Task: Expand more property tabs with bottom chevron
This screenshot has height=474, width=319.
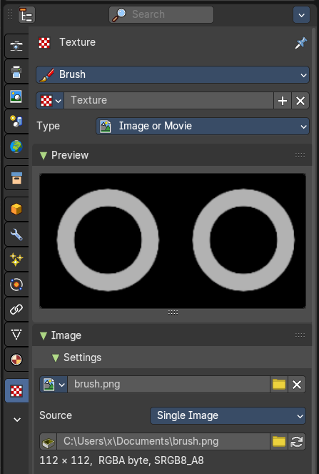Action: 17,420
